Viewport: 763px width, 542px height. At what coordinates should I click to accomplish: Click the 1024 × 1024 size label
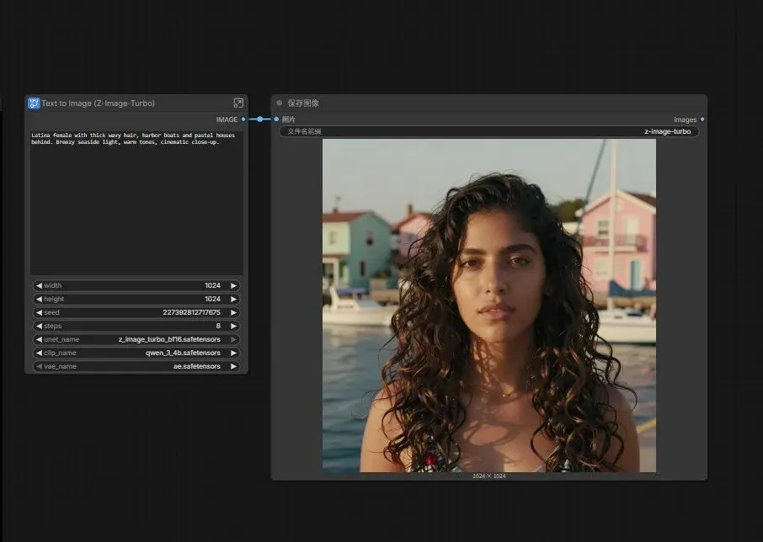[x=489, y=476]
